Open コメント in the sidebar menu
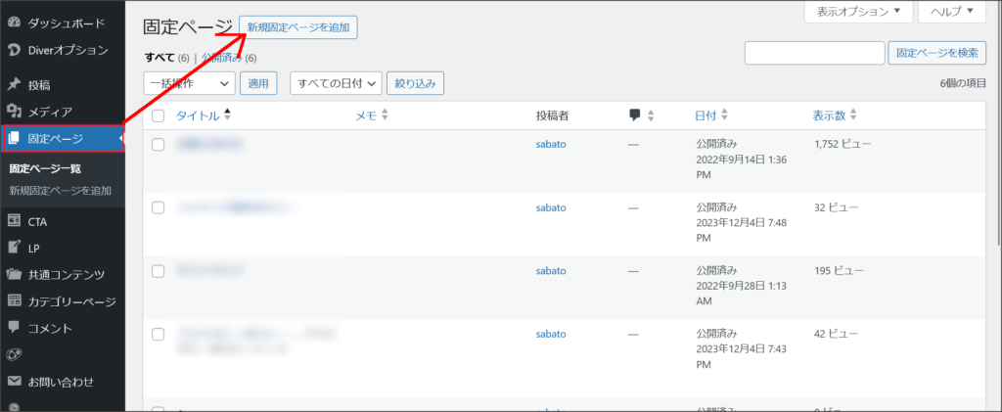 click(50, 328)
